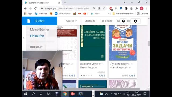
Task: Show hidden system tray icons
Action: pos(112,94)
